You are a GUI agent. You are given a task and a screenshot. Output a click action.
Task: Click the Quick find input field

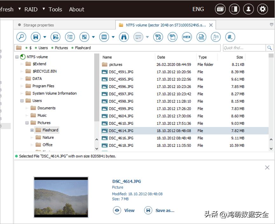[x=244, y=48]
